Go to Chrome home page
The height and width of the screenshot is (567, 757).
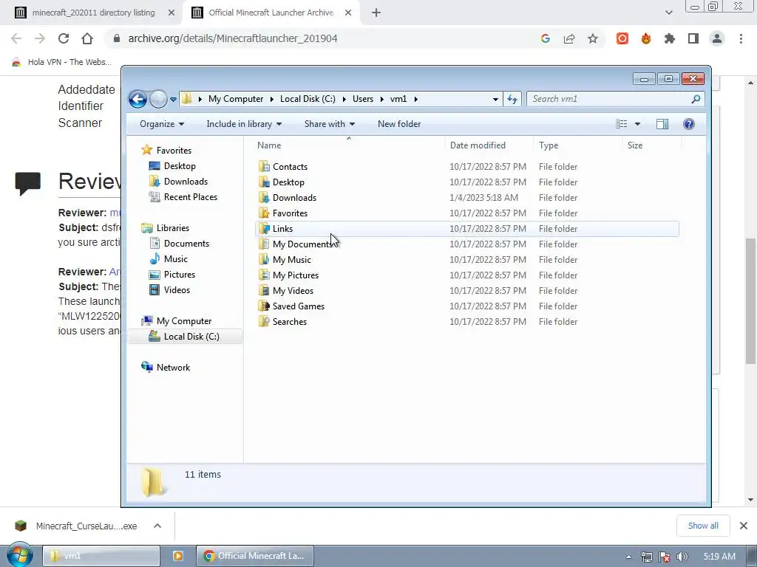coord(87,38)
